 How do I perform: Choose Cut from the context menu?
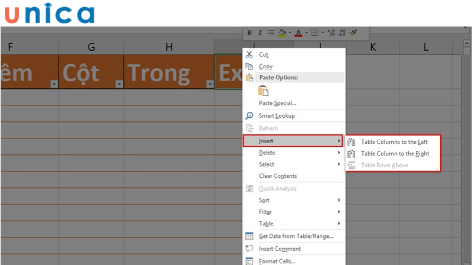coord(264,54)
